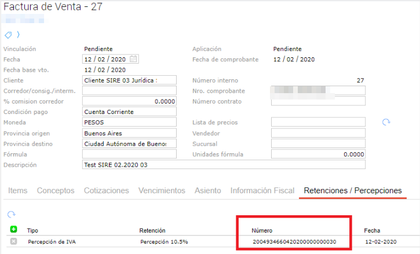420x254 pixels.
Task: Click the Aplicación Pendiente status
Action: pos(287,49)
